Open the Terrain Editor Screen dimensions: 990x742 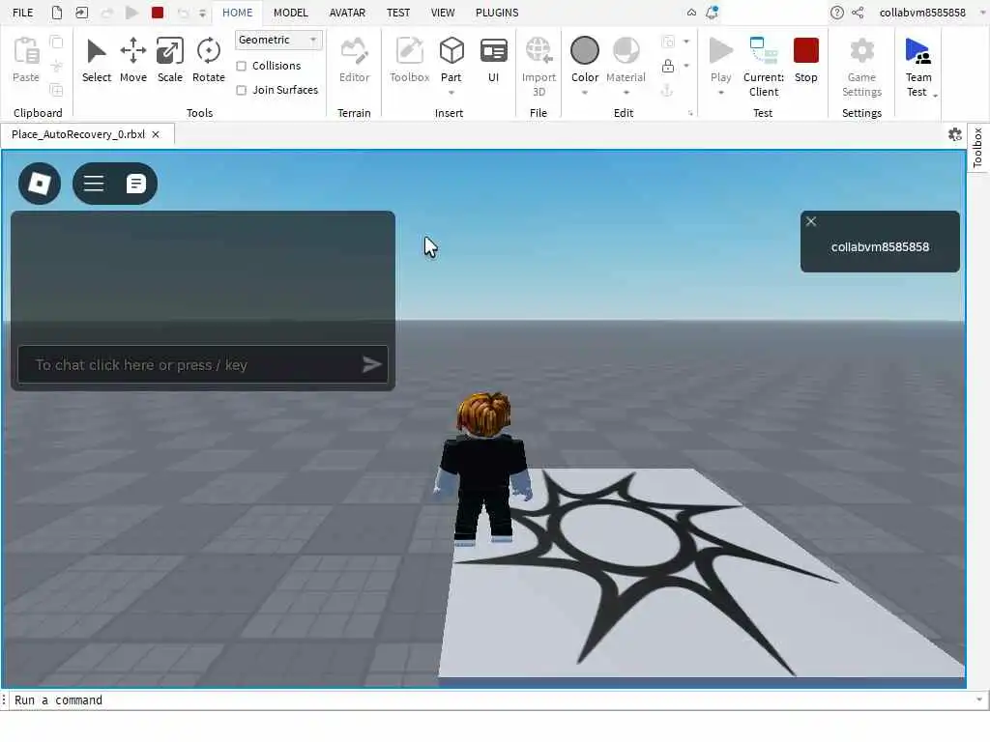pyautogui.click(x=354, y=60)
